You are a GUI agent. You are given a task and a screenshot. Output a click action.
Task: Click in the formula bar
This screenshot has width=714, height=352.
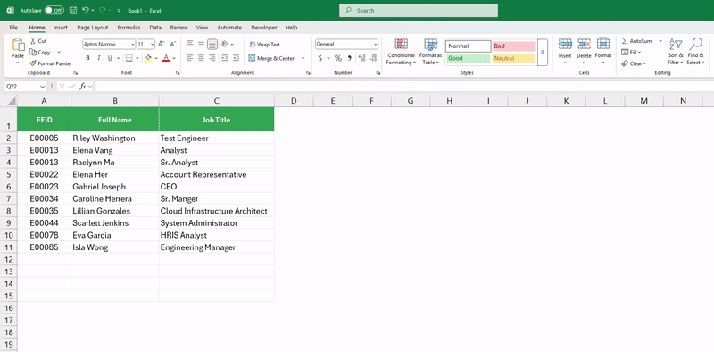[404, 86]
